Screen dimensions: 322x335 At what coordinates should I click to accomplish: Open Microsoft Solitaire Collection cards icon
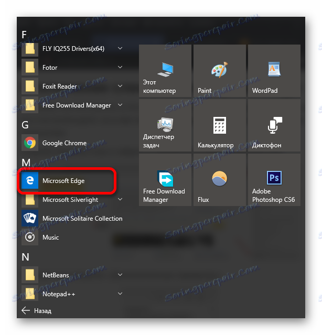[x=30, y=218]
